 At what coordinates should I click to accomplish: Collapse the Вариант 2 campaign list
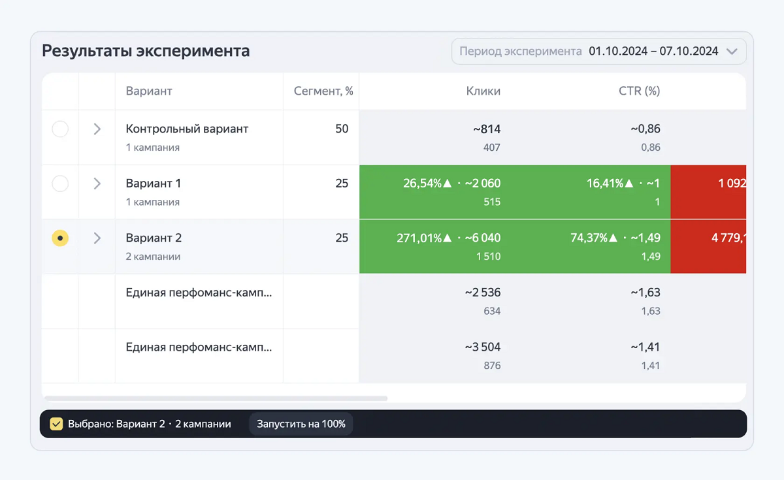point(97,238)
